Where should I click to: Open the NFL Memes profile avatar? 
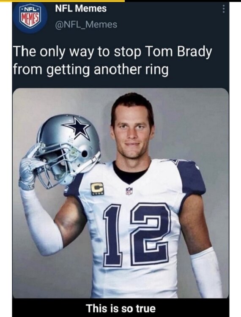(30, 17)
